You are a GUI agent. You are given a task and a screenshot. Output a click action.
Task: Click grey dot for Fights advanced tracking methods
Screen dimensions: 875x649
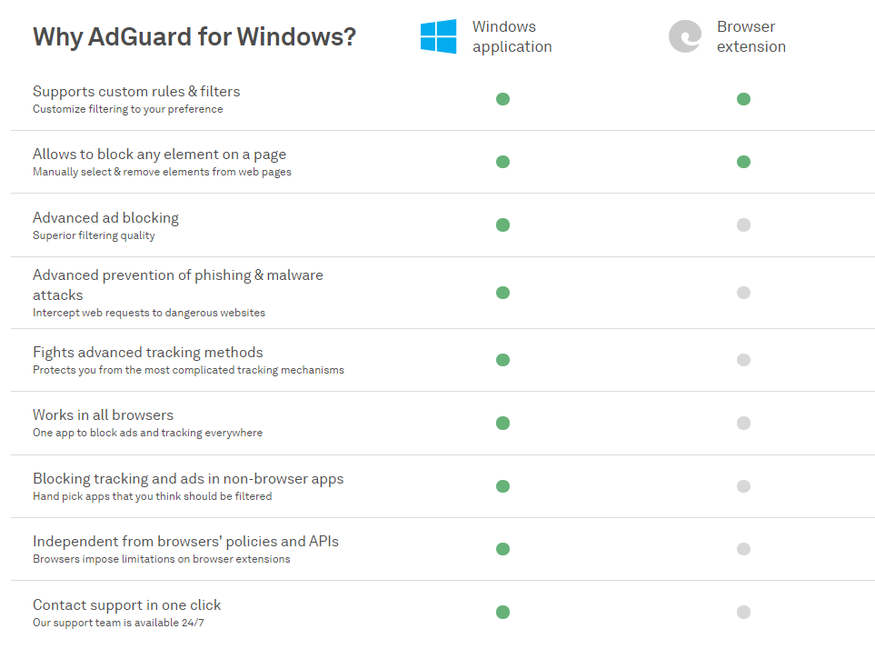coord(743,360)
